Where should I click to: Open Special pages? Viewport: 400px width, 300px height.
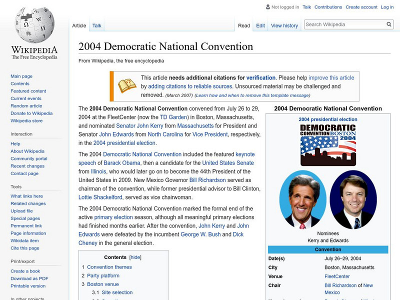[x=25, y=218]
